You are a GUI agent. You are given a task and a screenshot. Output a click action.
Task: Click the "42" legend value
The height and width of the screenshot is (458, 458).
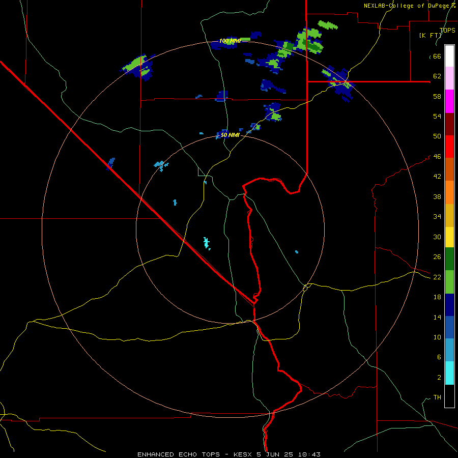coord(437,177)
